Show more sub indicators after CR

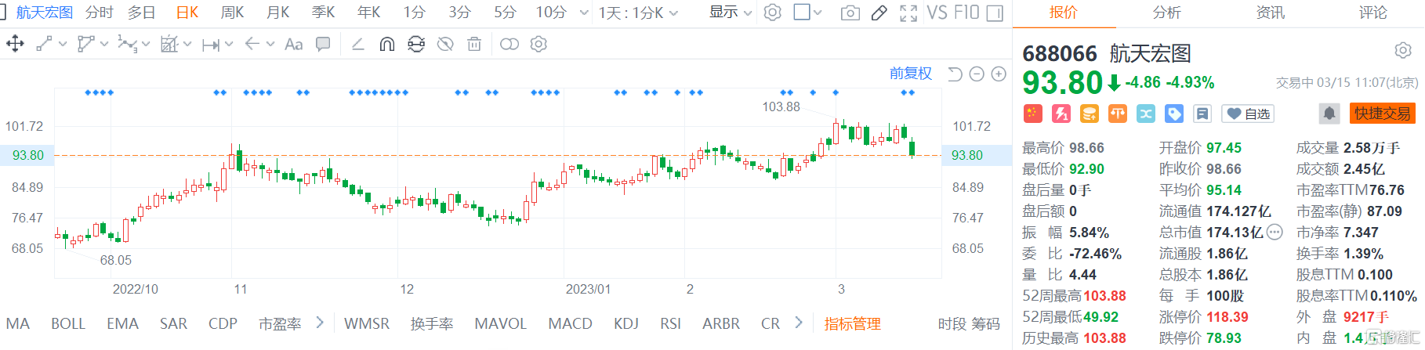coord(799,323)
